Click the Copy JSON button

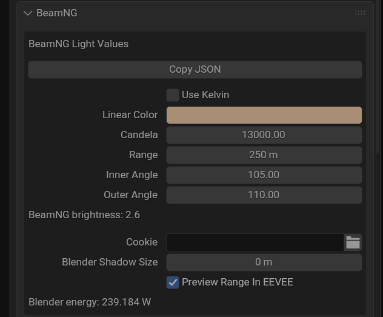pos(195,70)
